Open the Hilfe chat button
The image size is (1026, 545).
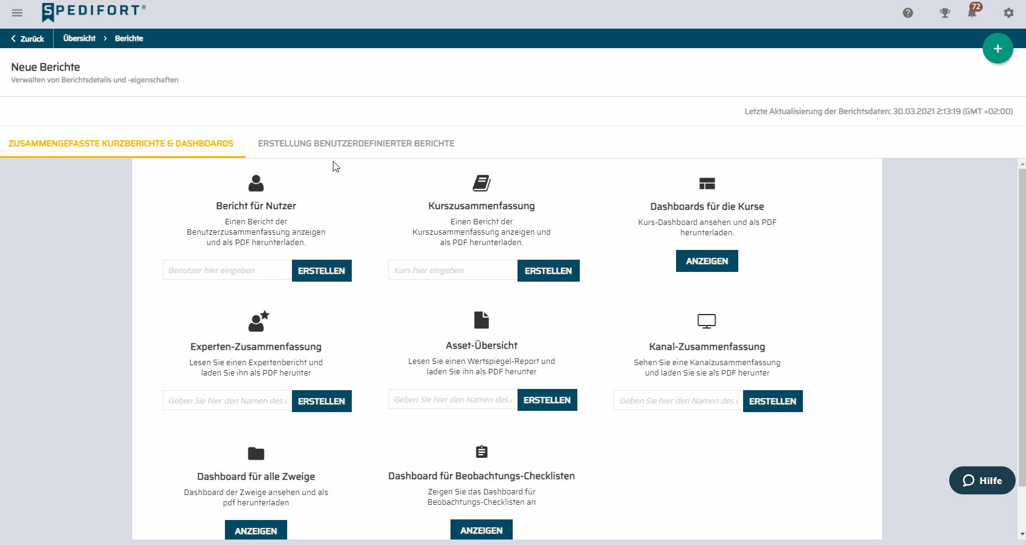click(982, 480)
